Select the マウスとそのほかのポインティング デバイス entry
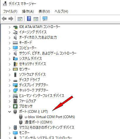 point(46,128)
